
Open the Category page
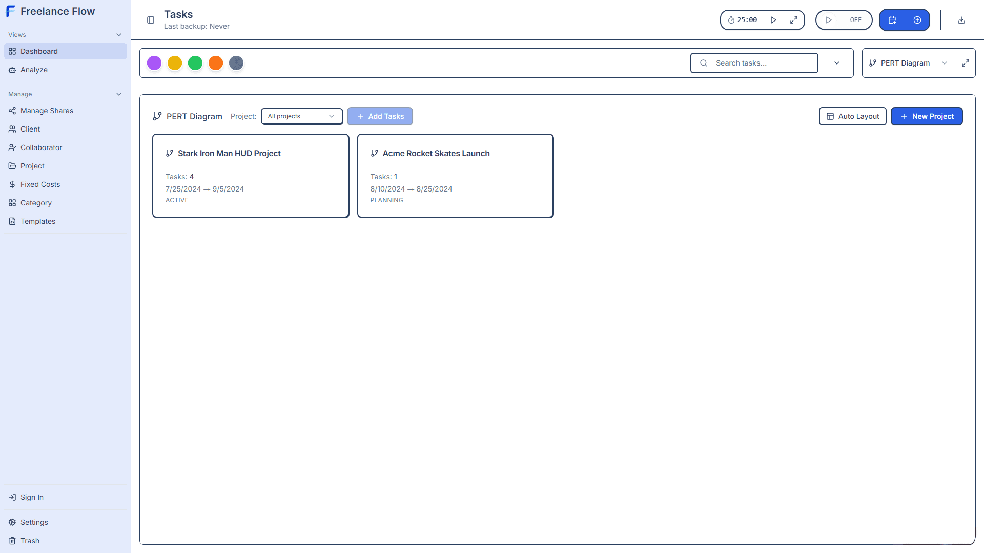pyautogui.click(x=66, y=203)
